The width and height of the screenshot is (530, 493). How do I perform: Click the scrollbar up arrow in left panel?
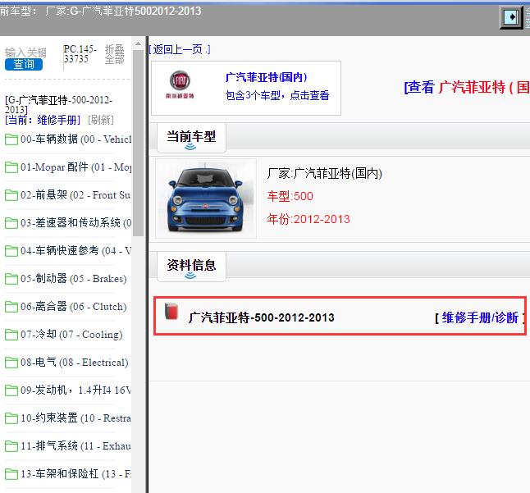(139, 44)
